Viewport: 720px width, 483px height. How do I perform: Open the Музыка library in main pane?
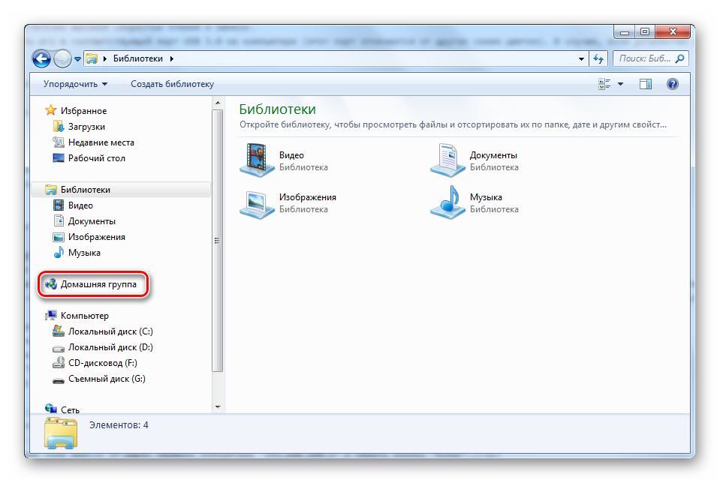tap(448, 202)
